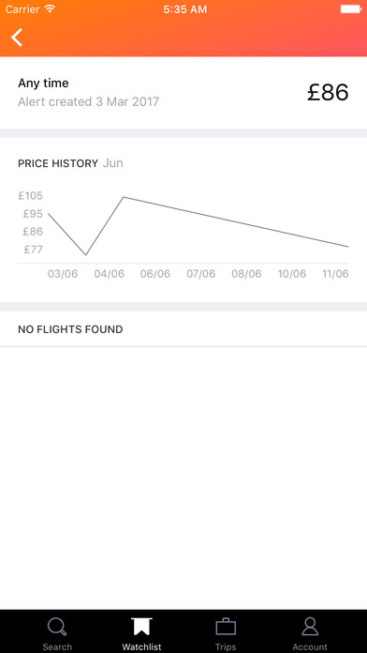Viewport: 367px width, 653px height.
Task: Select the Any time alert row
Action: coord(183,93)
